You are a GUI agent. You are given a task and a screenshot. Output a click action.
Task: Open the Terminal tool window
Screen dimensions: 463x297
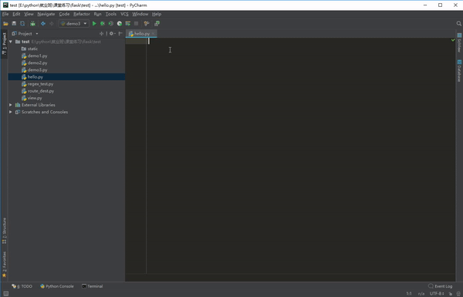(x=92, y=286)
